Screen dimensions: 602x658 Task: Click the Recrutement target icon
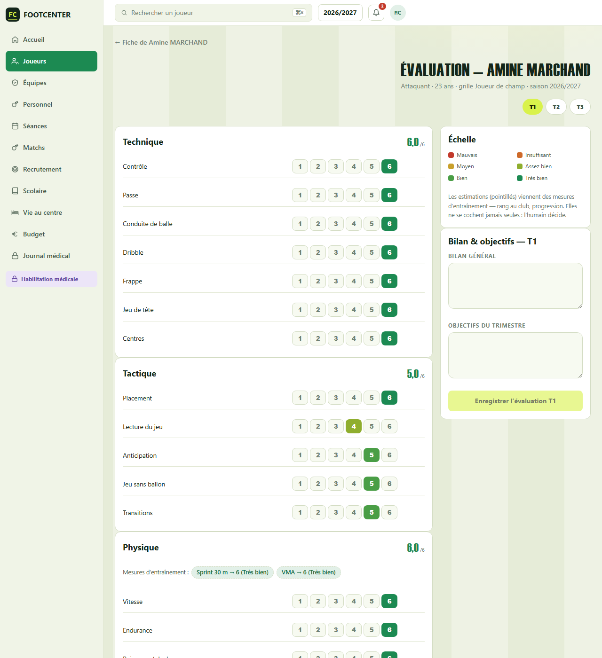[15, 169]
